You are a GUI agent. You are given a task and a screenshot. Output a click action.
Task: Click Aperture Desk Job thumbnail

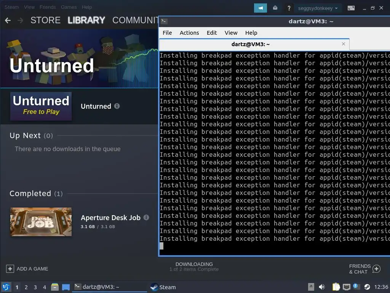tap(41, 222)
